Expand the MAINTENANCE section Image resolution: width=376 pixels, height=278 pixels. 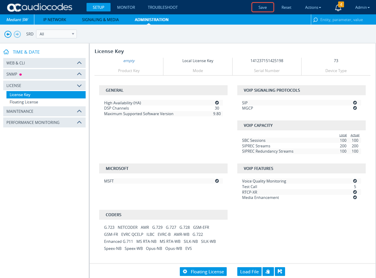(x=44, y=111)
